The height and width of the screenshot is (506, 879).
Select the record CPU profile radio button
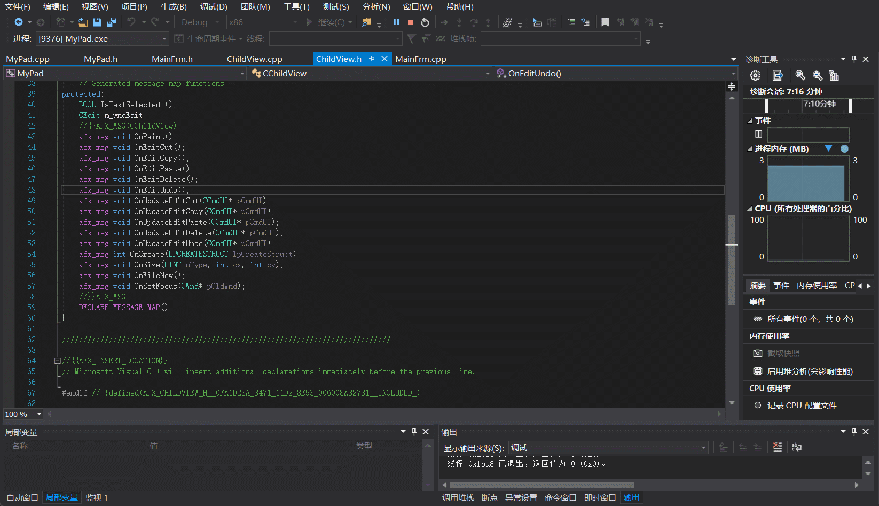pos(758,406)
